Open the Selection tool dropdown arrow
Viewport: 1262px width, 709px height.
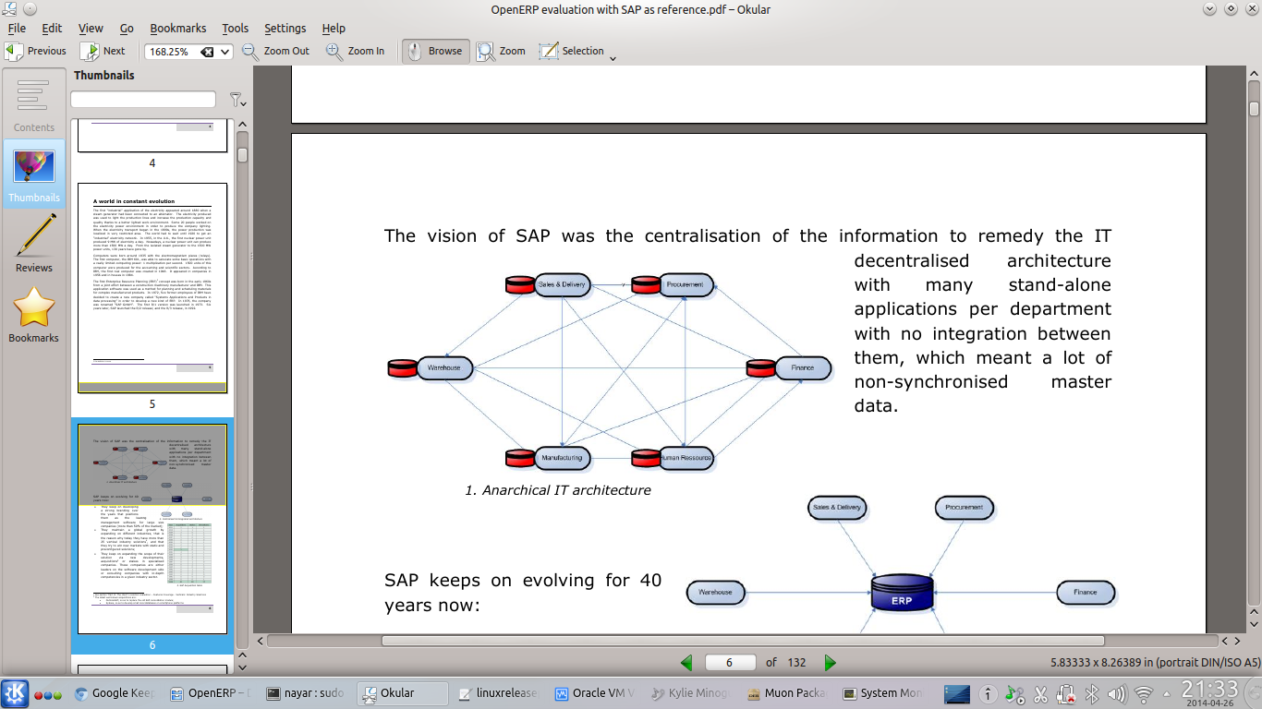coord(613,57)
